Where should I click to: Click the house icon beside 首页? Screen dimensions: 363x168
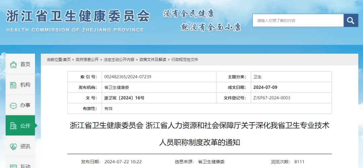click(x=13, y=64)
